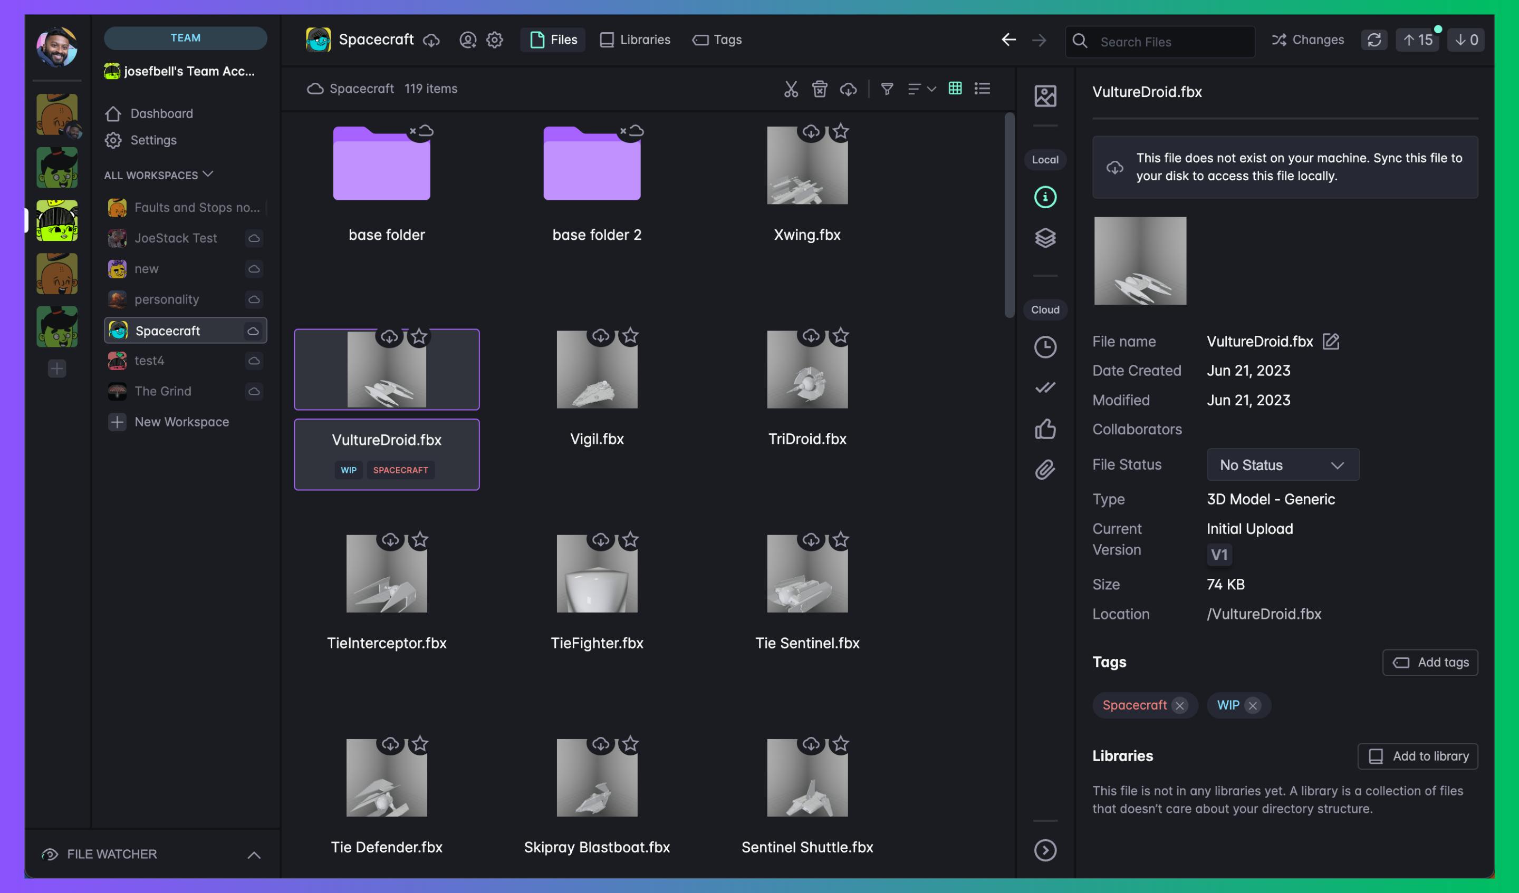This screenshot has width=1519, height=893.
Task: Switch to the Libraries tab
Action: (634, 40)
